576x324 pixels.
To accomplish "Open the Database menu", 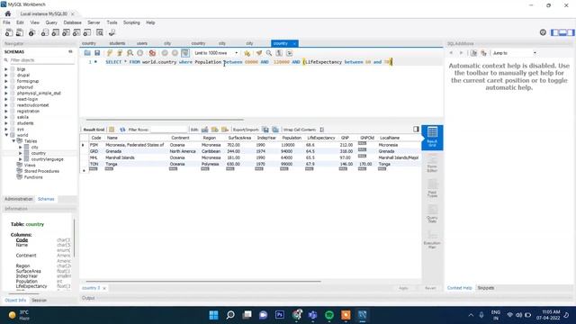I will coord(72,22).
